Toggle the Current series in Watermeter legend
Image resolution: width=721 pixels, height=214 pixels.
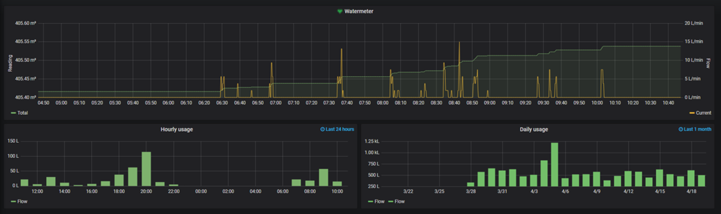pos(703,113)
